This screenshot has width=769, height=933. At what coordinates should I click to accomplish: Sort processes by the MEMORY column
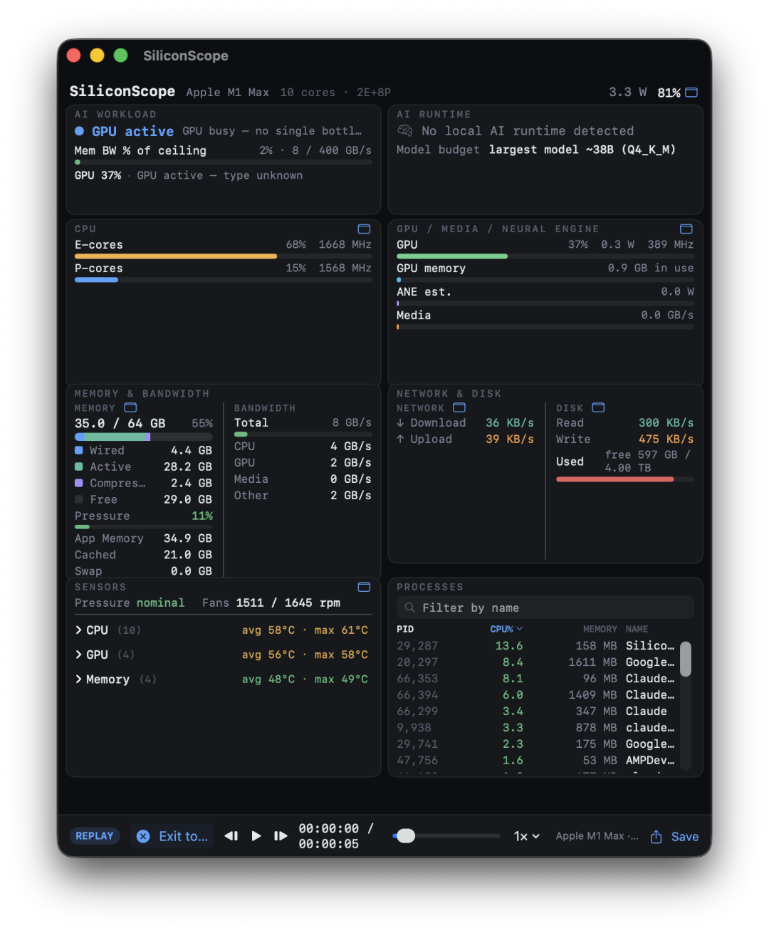(600, 629)
